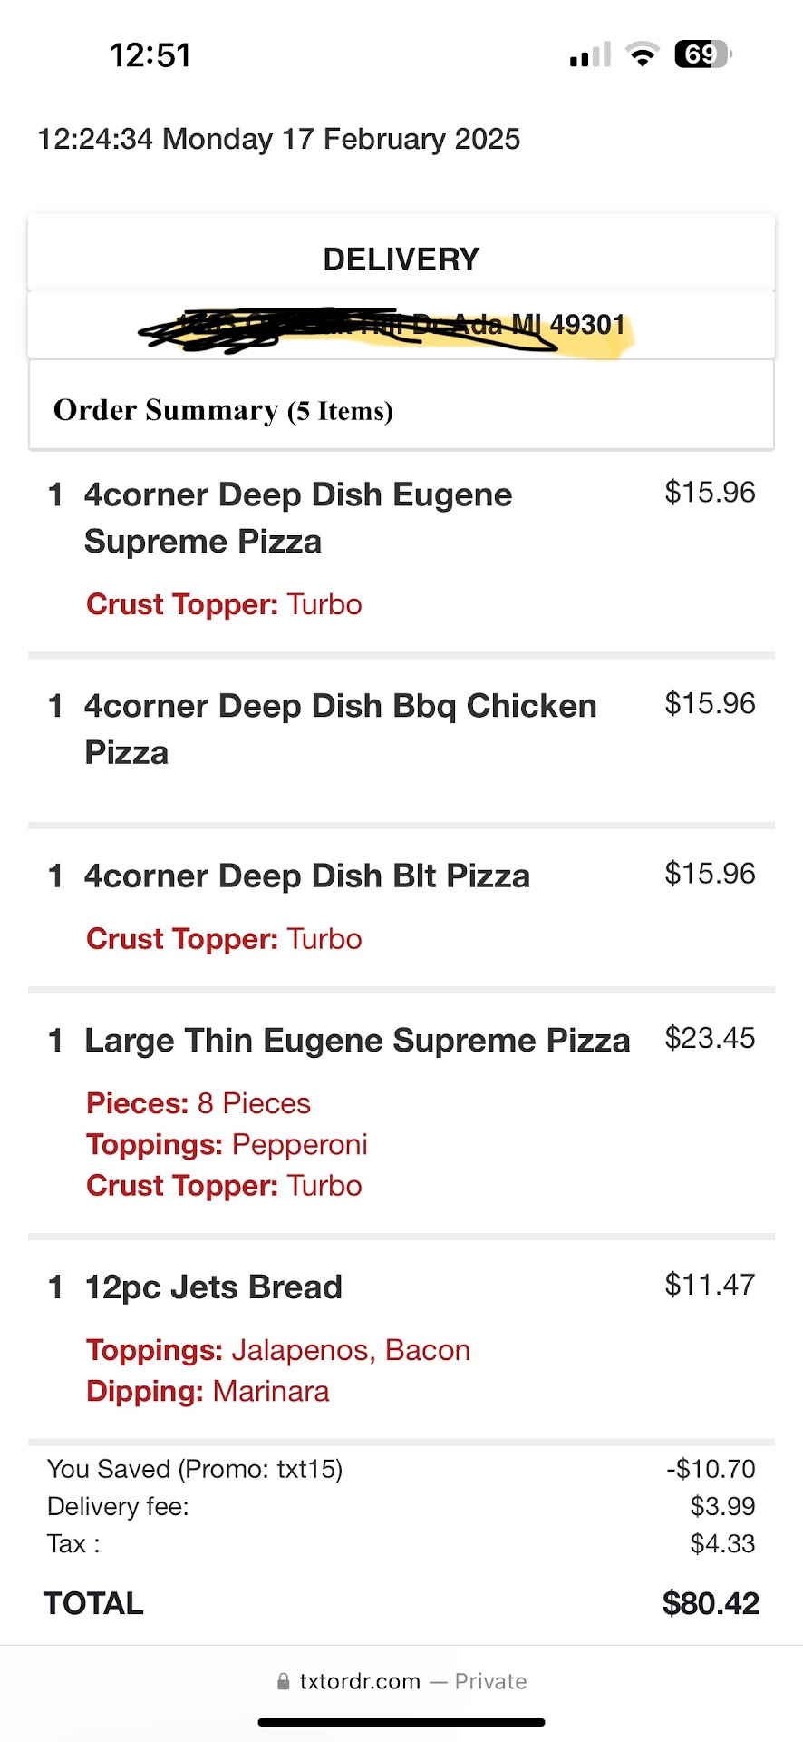Select the 4corner Deep Dish Eugene Supreme Pizza item

[x=298, y=518]
